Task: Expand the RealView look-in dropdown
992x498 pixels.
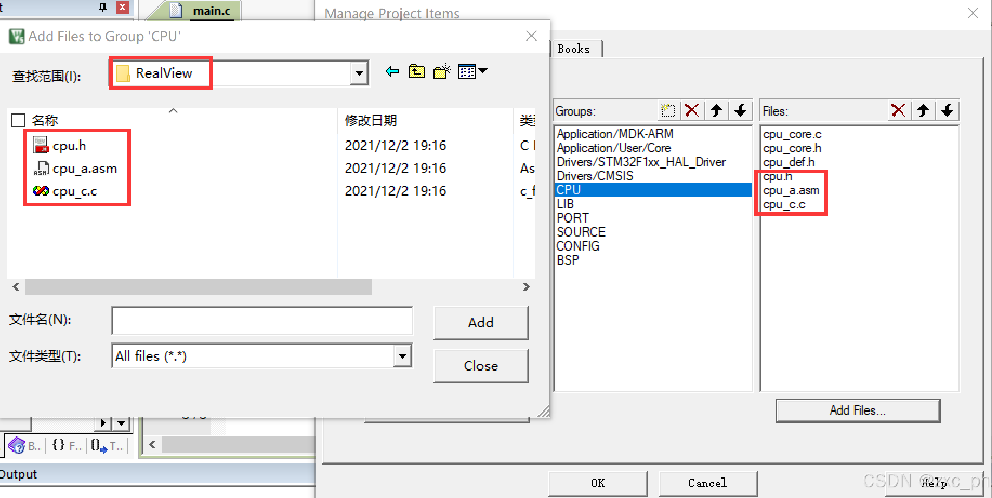Action: 359,73
